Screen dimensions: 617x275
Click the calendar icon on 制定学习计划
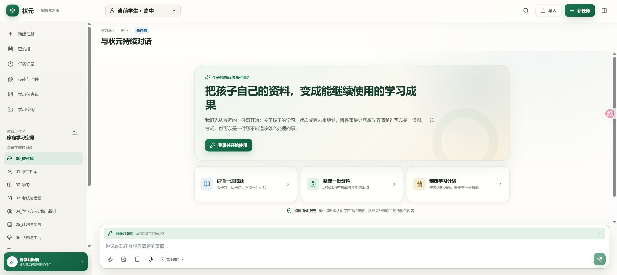pyautogui.click(x=419, y=184)
